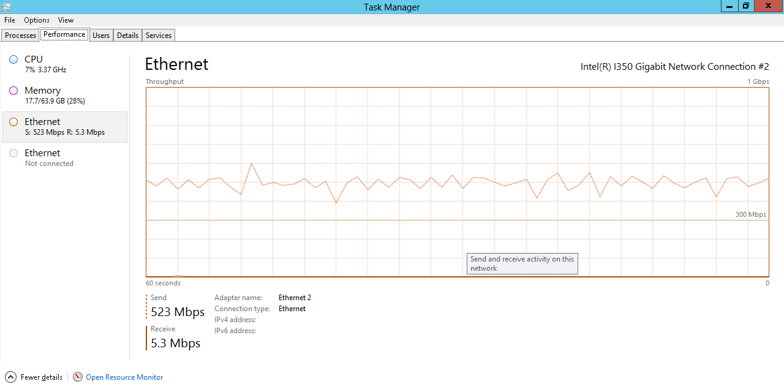
Task: Click the Resource Monitor gauge icon
Action: pyautogui.click(x=78, y=377)
